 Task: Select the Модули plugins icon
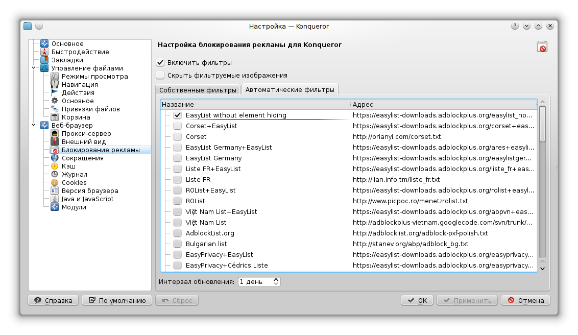[54, 207]
